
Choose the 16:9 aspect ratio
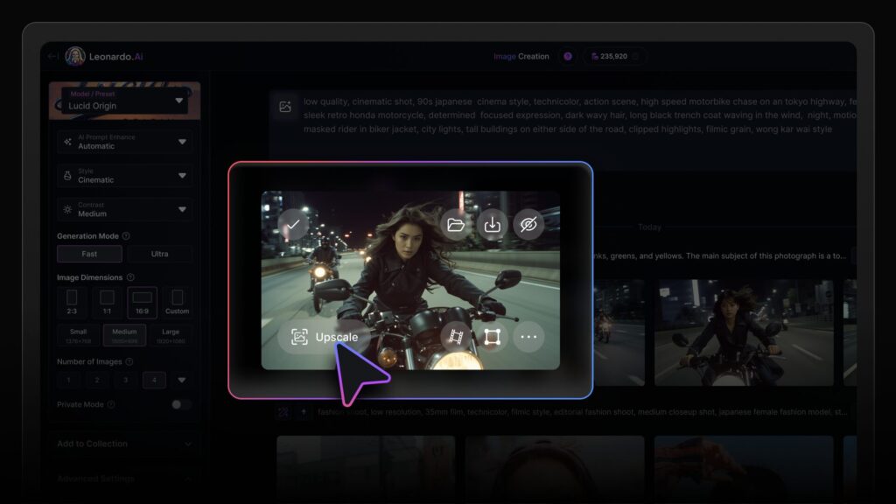[143, 302]
